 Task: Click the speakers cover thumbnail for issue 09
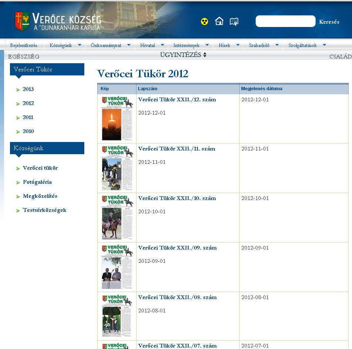click(x=117, y=267)
